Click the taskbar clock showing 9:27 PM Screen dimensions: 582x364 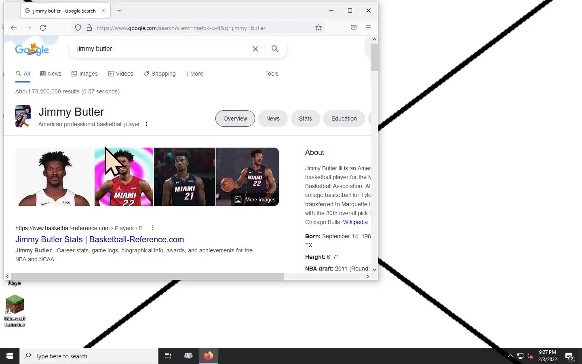point(547,356)
